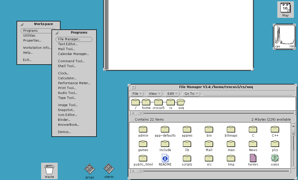Toggle the Programs menu pushpin
Screen dimensions: 298x180
pyautogui.click(x=57, y=33)
